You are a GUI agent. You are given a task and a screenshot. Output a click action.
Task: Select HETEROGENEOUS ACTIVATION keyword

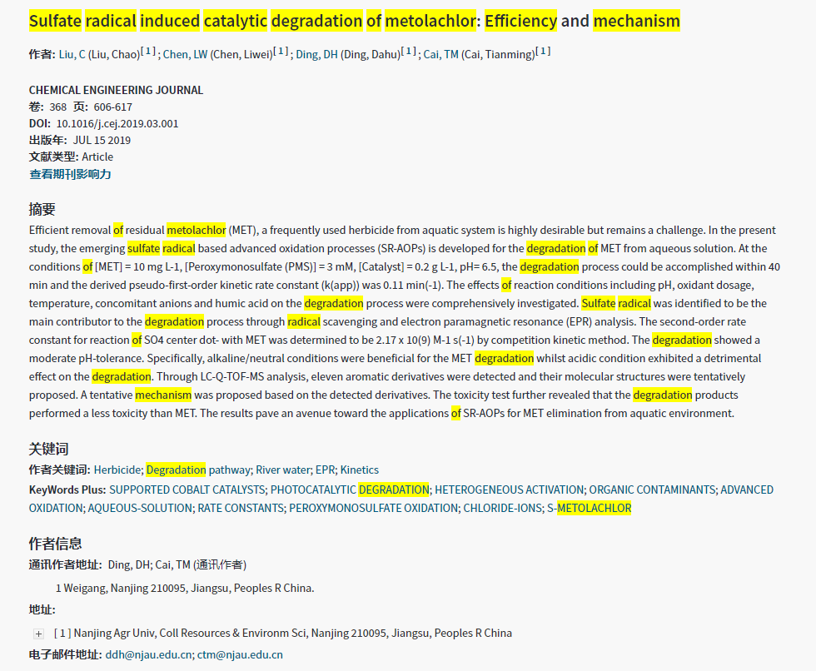point(509,490)
